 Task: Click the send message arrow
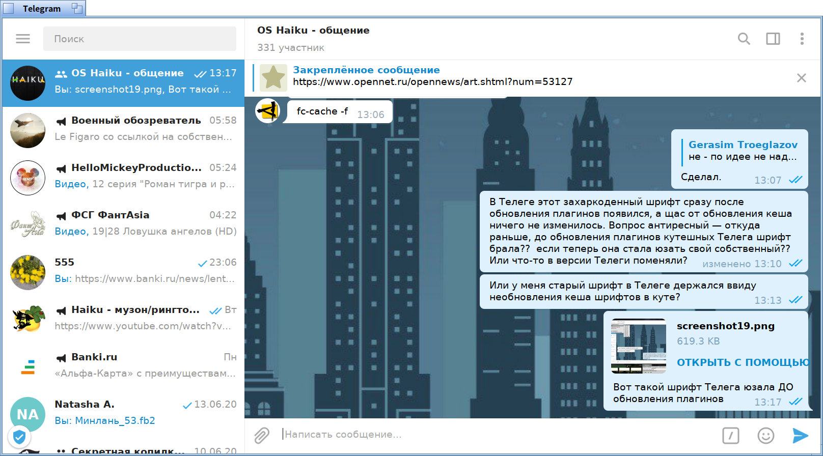(x=801, y=435)
